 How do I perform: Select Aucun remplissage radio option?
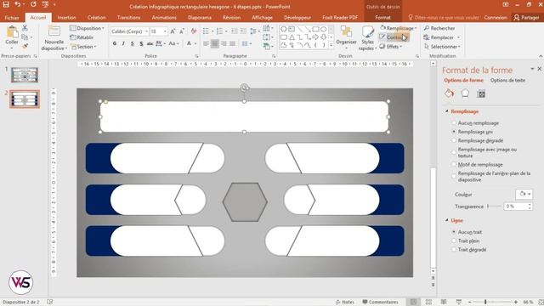point(453,122)
